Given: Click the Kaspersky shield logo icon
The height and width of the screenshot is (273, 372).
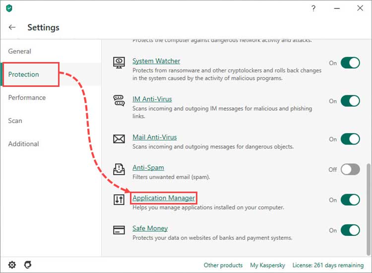Looking at the screenshot, I should [9, 8].
